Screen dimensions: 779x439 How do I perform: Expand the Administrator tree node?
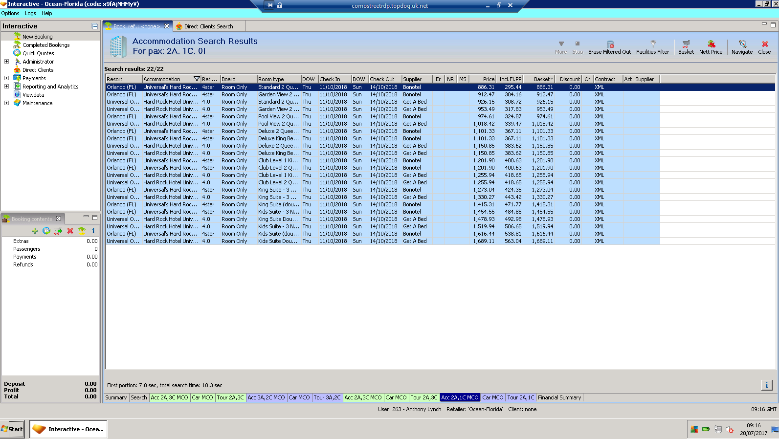[x=6, y=62]
